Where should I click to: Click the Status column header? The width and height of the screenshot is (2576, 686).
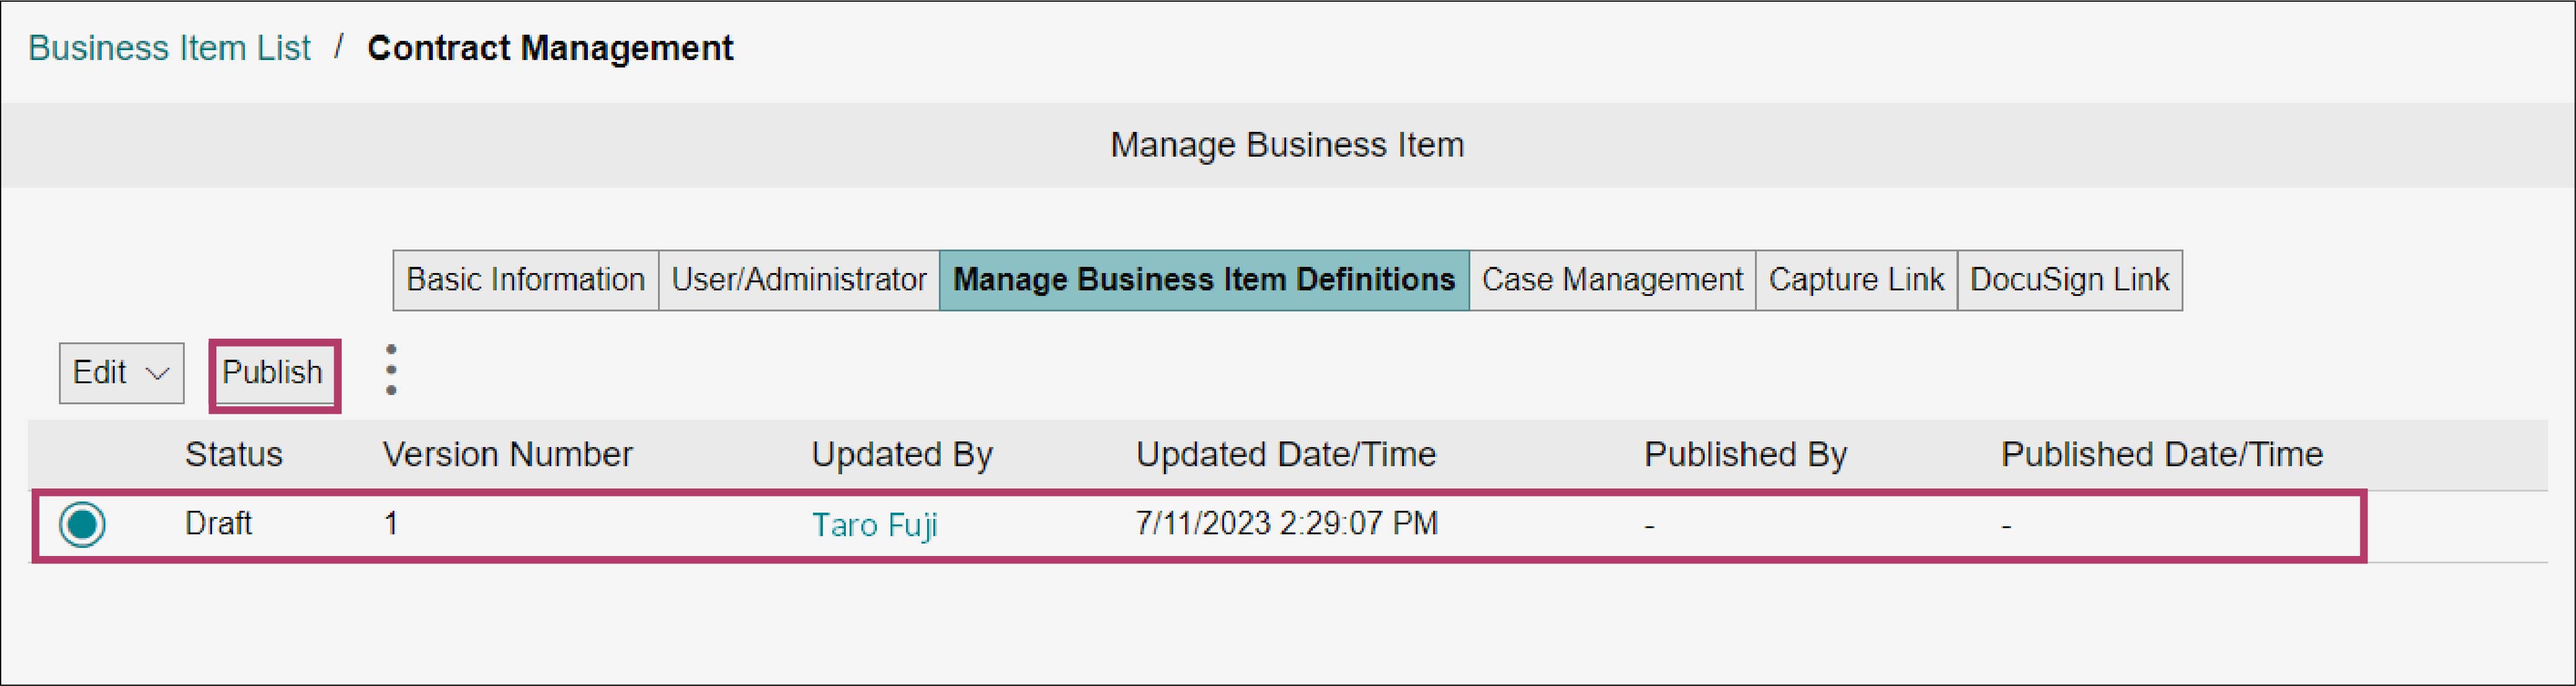(233, 454)
